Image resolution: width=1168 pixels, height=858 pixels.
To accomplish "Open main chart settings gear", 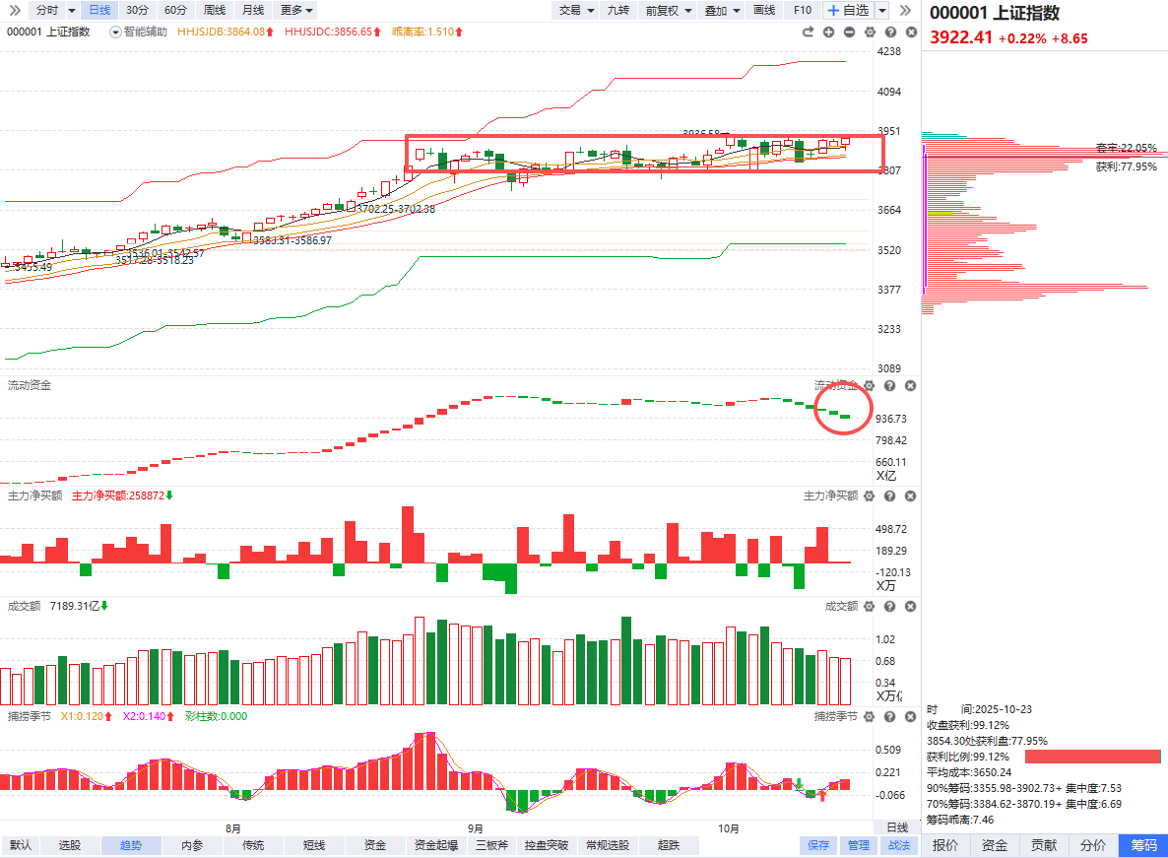I will 870,33.
